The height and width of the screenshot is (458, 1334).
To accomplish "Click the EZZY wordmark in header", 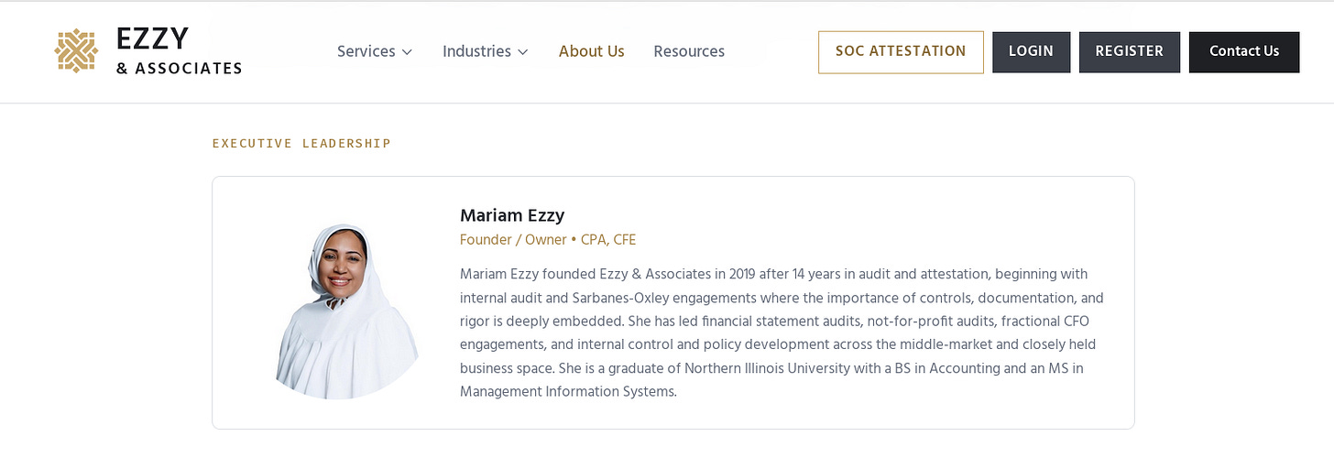I will [x=152, y=38].
